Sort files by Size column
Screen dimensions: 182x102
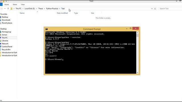click(92, 13)
